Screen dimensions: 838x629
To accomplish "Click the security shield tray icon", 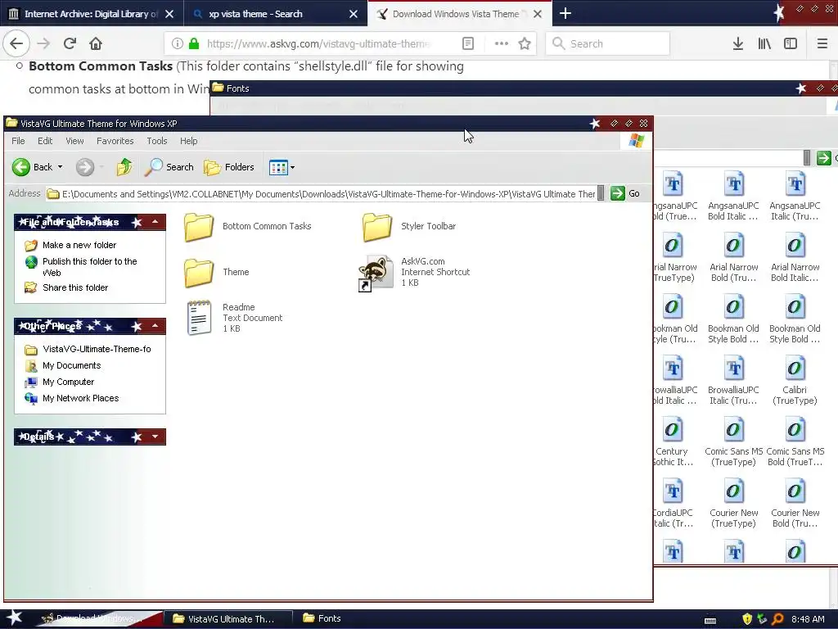I will (x=746, y=619).
